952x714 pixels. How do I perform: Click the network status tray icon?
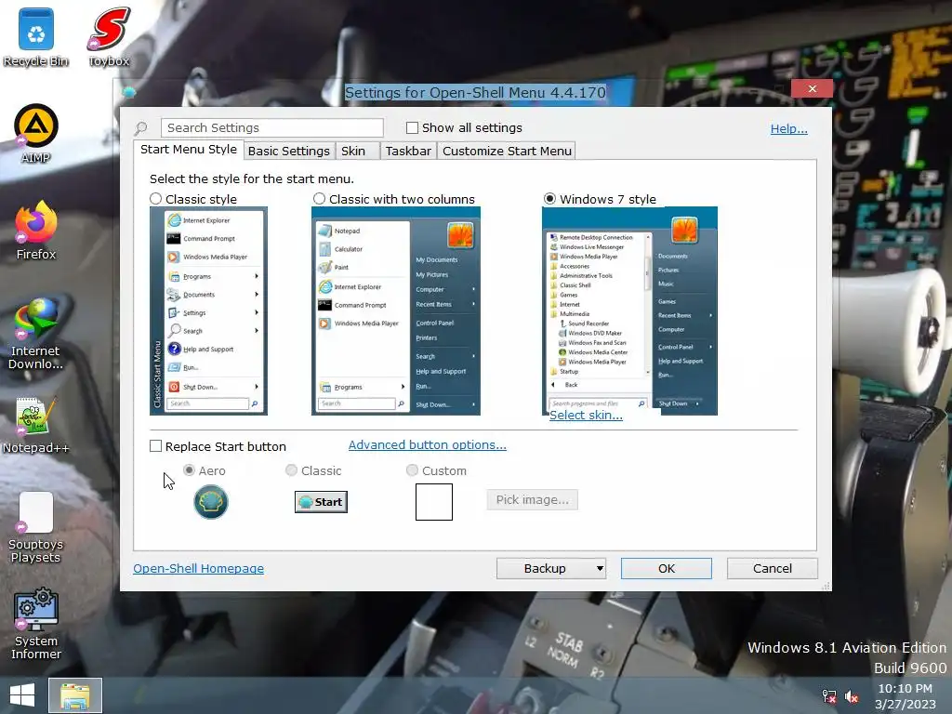click(828, 696)
